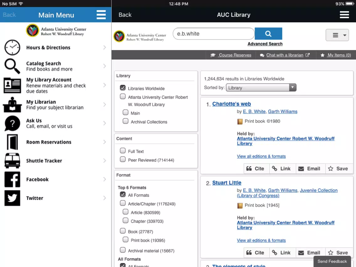The image size is (356, 267).
Task: Expand the Catalog Search chevron
Action: pos(104,66)
